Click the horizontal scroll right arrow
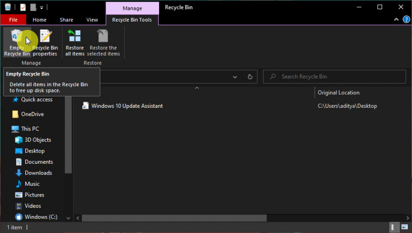This screenshot has width=412, height=233. click(407, 218)
